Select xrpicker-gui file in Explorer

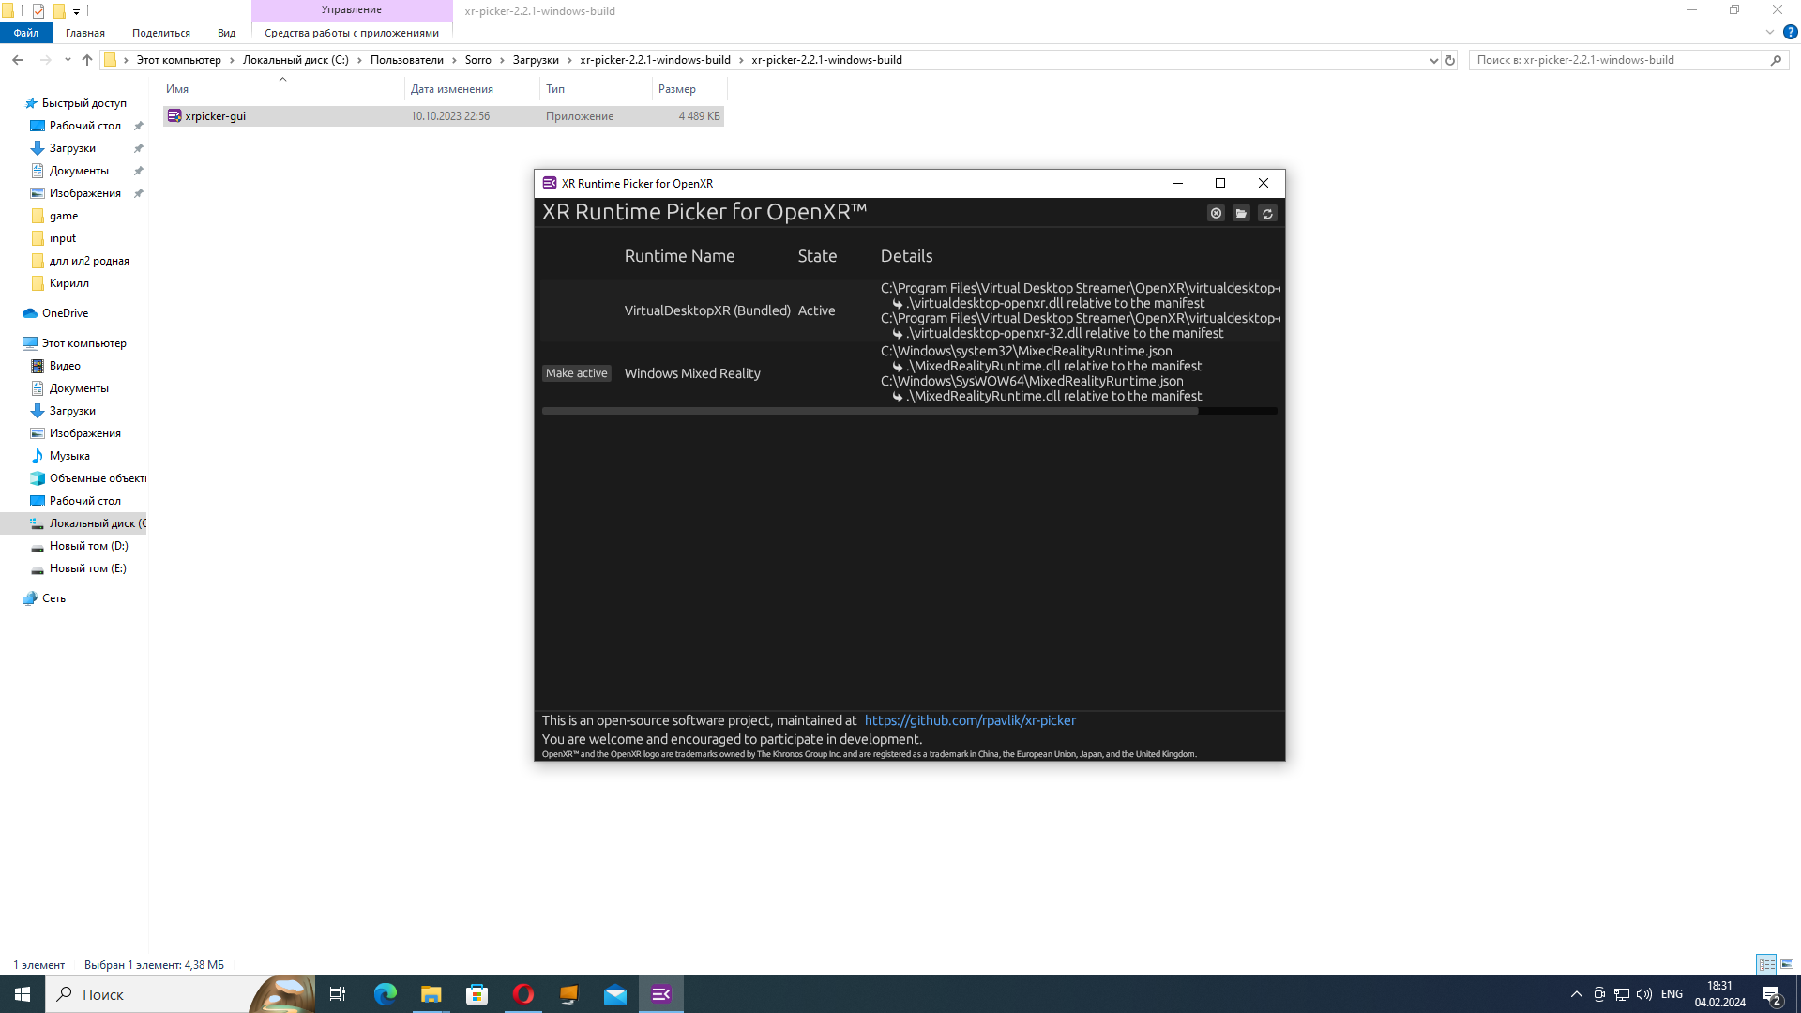coord(444,116)
